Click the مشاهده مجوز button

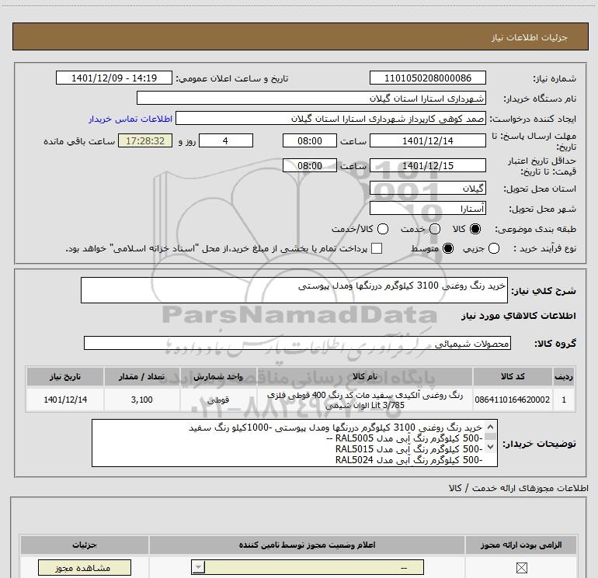[x=85, y=568]
